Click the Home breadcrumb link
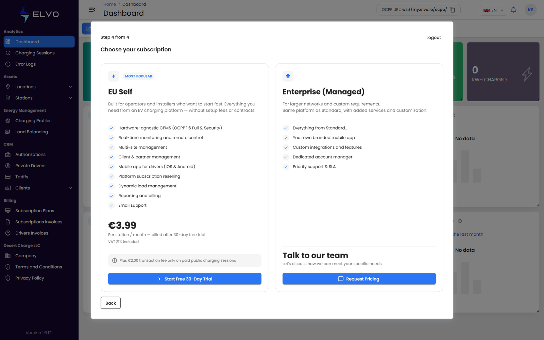The image size is (544, 340). coord(109,4)
